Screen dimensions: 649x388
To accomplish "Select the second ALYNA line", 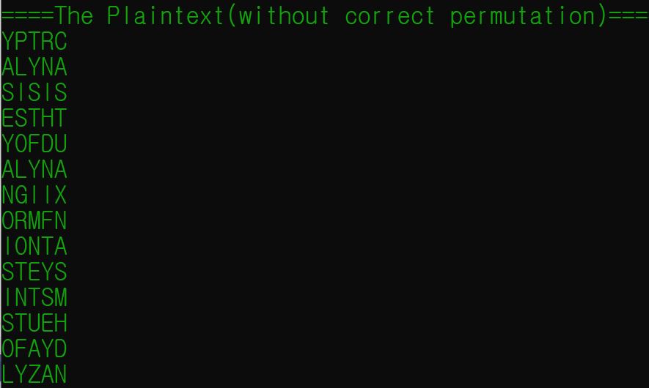I will pos(34,169).
